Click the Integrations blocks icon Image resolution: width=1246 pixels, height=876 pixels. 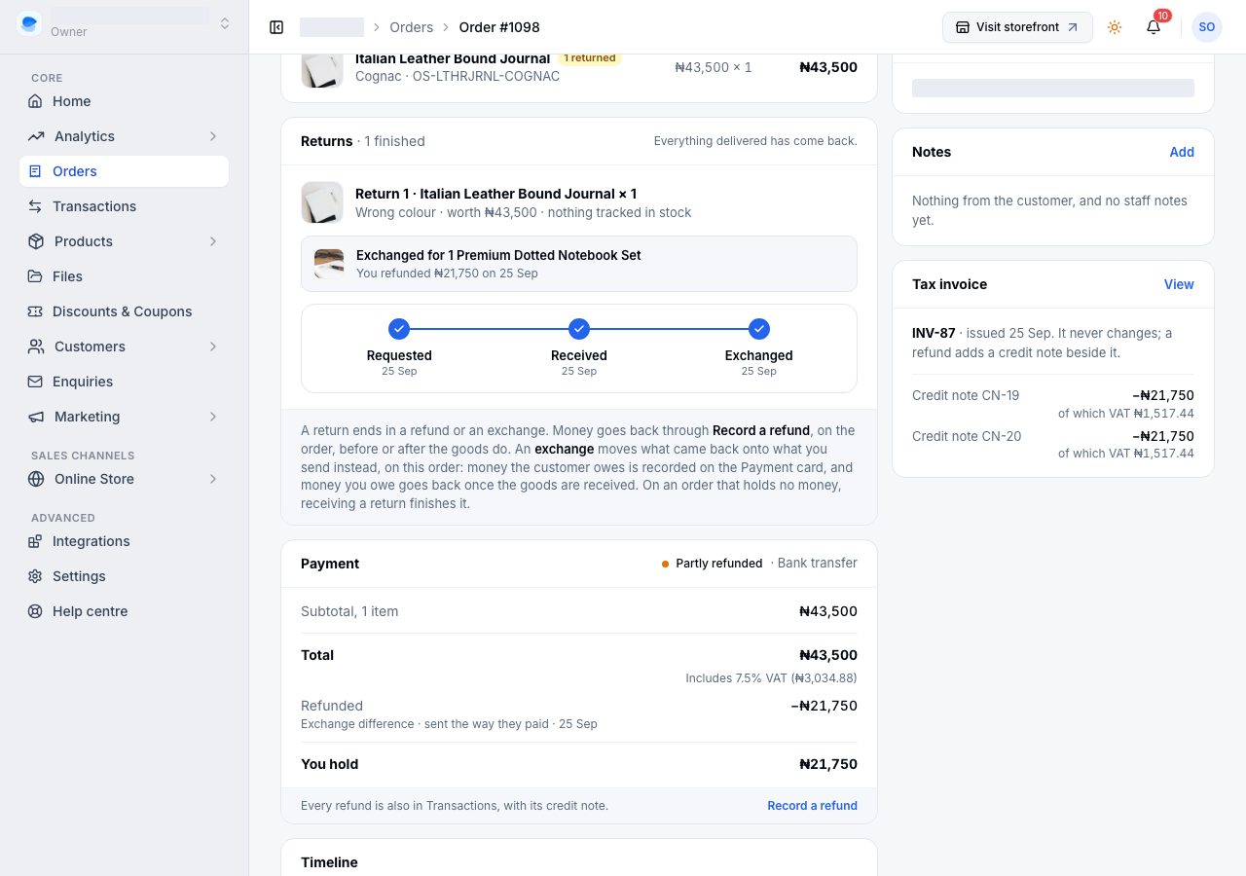tap(35, 541)
